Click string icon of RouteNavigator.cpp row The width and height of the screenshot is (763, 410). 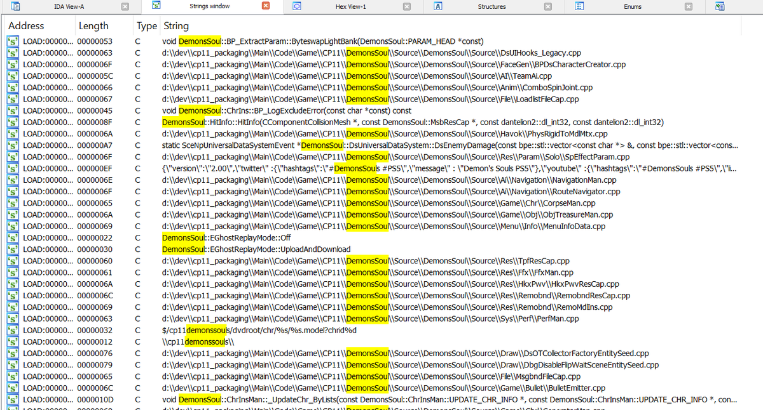(x=13, y=191)
